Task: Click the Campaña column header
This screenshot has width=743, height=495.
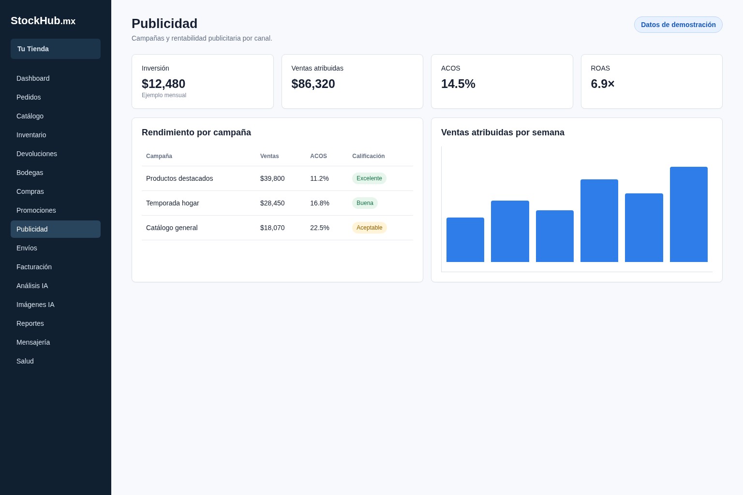Action: coord(159,156)
